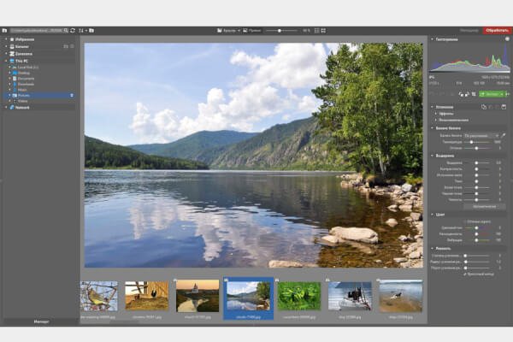Switch to the Manager module tab
The width and height of the screenshot is (513, 342).
pos(469,31)
